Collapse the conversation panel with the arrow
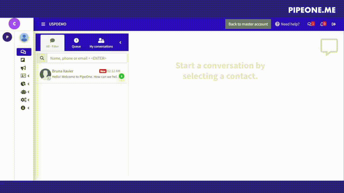This screenshot has height=193, width=344. (x=120, y=42)
